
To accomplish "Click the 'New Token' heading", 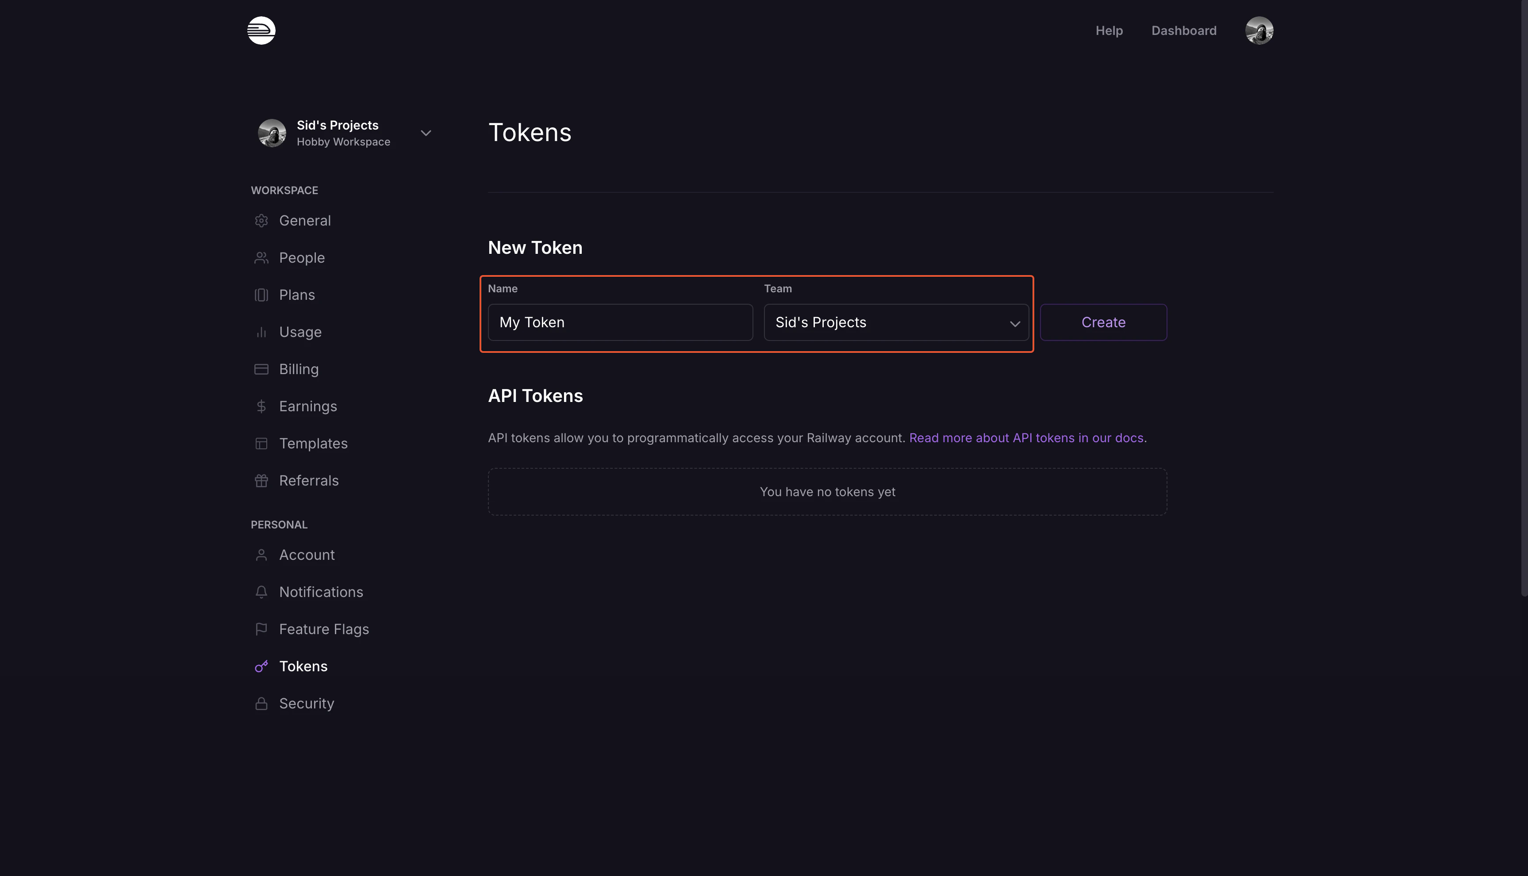I will (535, 248).
